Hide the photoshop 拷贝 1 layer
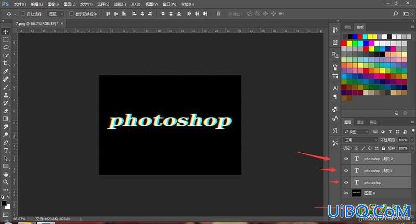Screen dimensions: 416x224 tap(346, 170)
